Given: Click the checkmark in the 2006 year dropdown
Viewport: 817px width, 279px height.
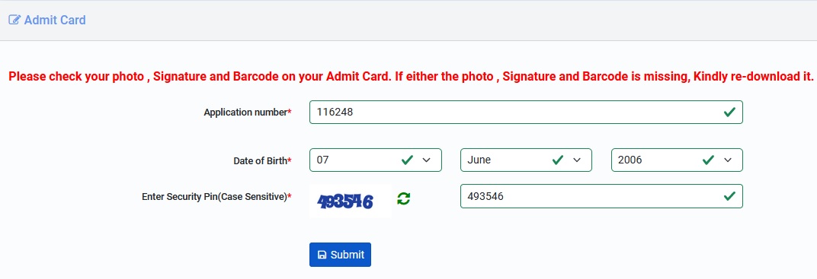Looking at the screenshot, I should click(708, 160).
